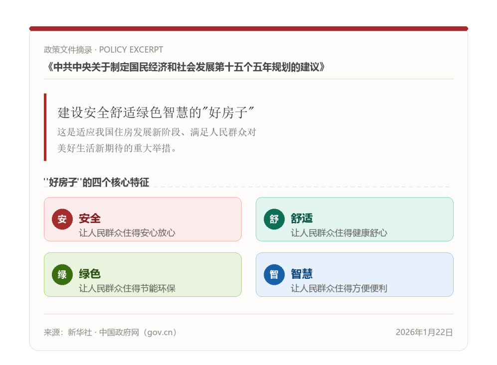Click the source text 来源：新华社 · 中国政府网 (gov.cn)
This screenshot has width=497, height=365.
coord(110,332)
